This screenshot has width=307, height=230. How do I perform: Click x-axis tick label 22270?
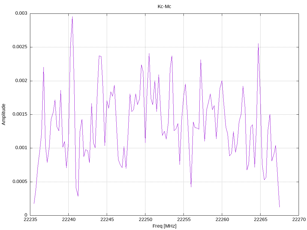[x=299, y=220]
